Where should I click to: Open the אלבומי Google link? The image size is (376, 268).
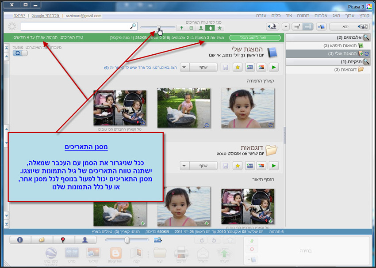[46, 15]
